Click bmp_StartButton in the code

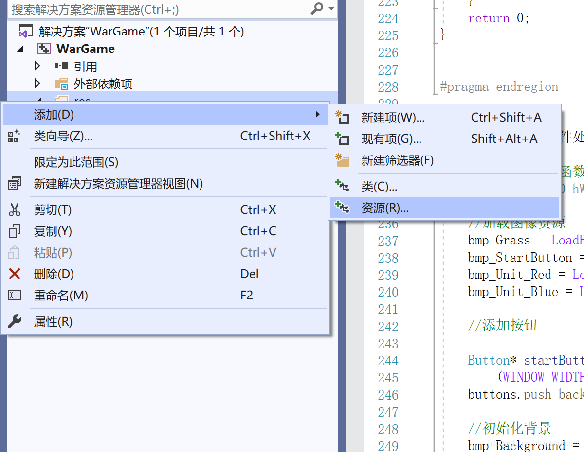[520, 258]
